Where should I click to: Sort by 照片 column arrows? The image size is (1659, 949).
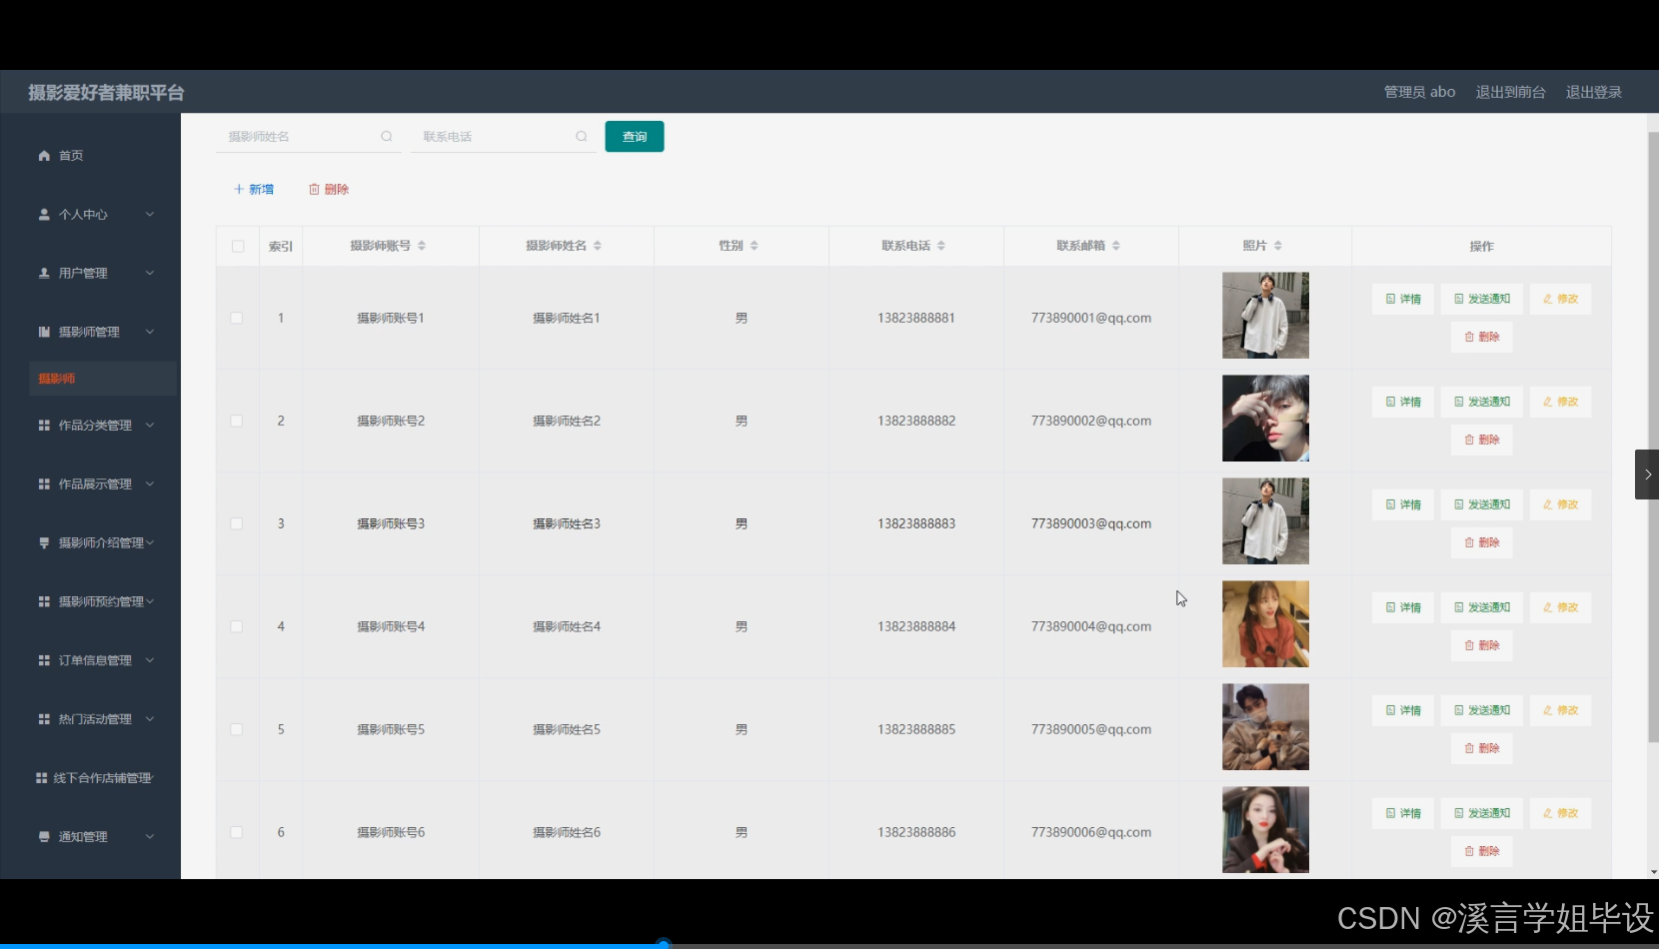[x=1278, y=246]
